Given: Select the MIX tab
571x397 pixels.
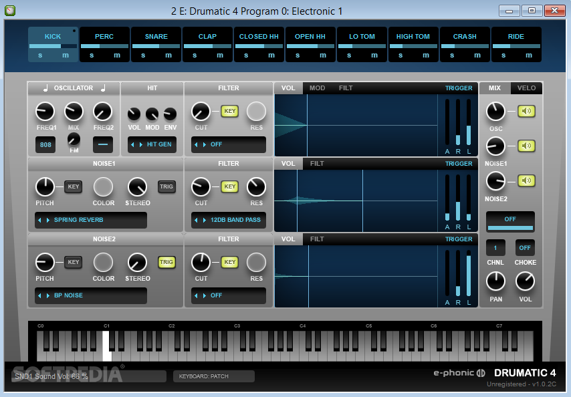Looking at the screenshot, I should click(495, 88).
